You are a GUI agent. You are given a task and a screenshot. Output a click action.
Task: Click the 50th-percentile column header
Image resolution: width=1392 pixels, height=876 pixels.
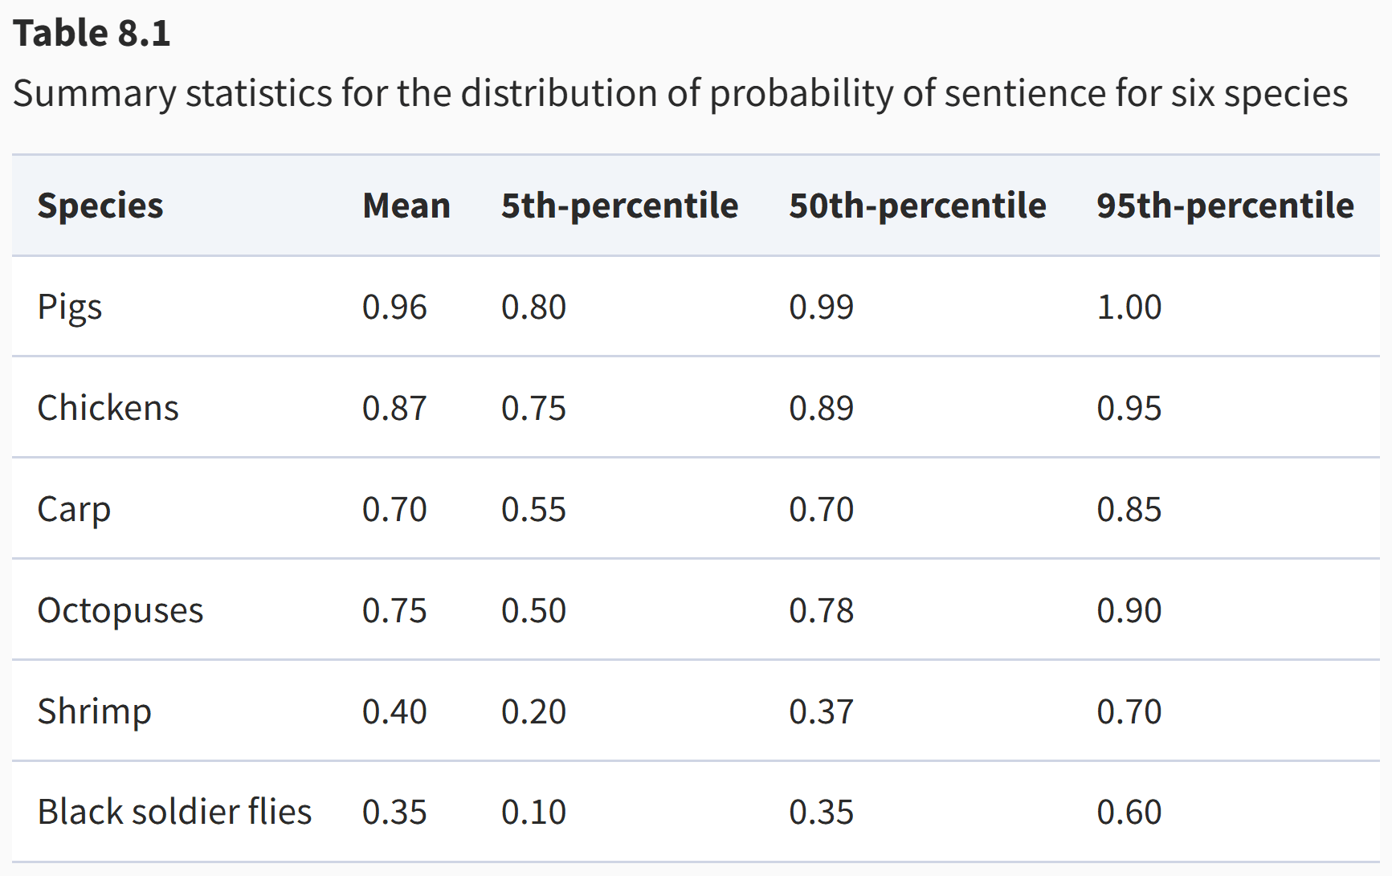click(x=917, y=206)
